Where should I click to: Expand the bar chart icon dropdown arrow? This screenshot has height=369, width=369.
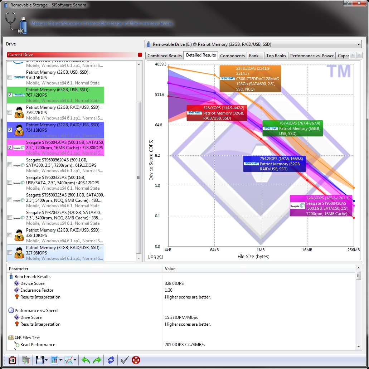pyautogui.click(x=60, y=360)
